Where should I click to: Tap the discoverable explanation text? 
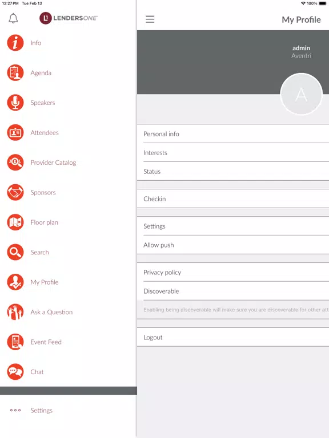236,310
